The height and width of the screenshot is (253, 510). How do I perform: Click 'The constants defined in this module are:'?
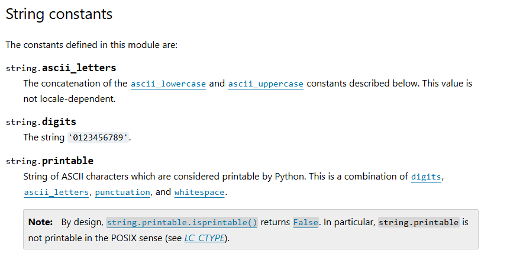pos(92,45)
